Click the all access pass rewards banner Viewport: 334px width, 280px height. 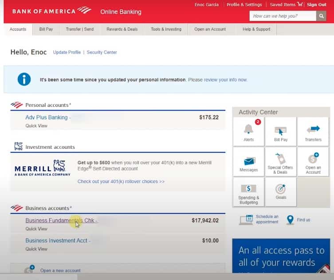point(281,256)
